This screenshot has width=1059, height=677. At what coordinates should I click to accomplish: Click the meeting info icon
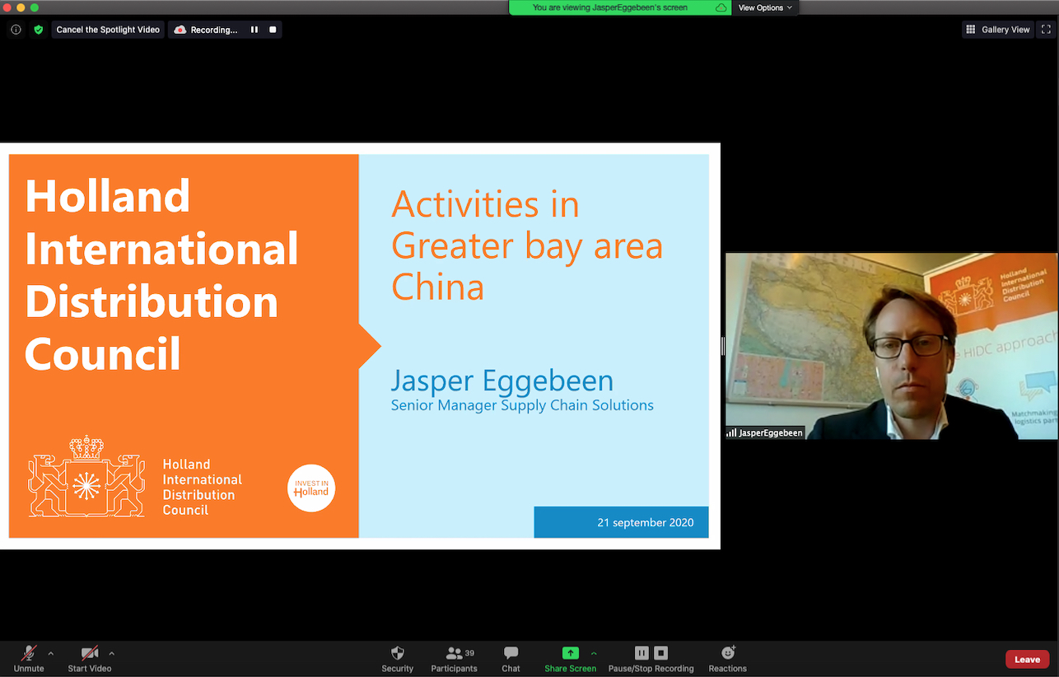pos(16,30)
